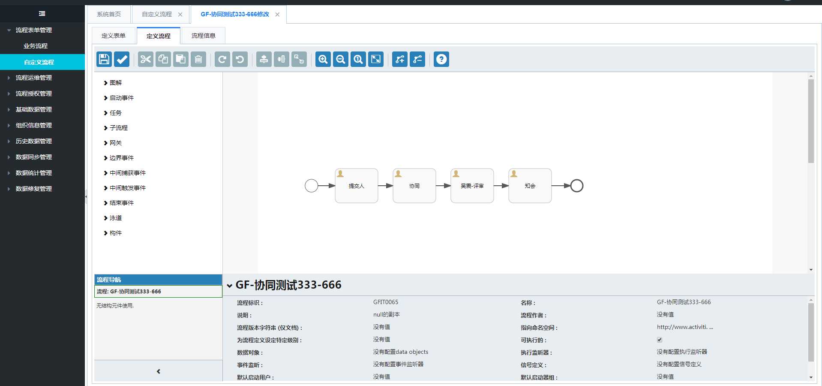
Task: Click the add bend-point icon
Action: [x=400, y=59]
